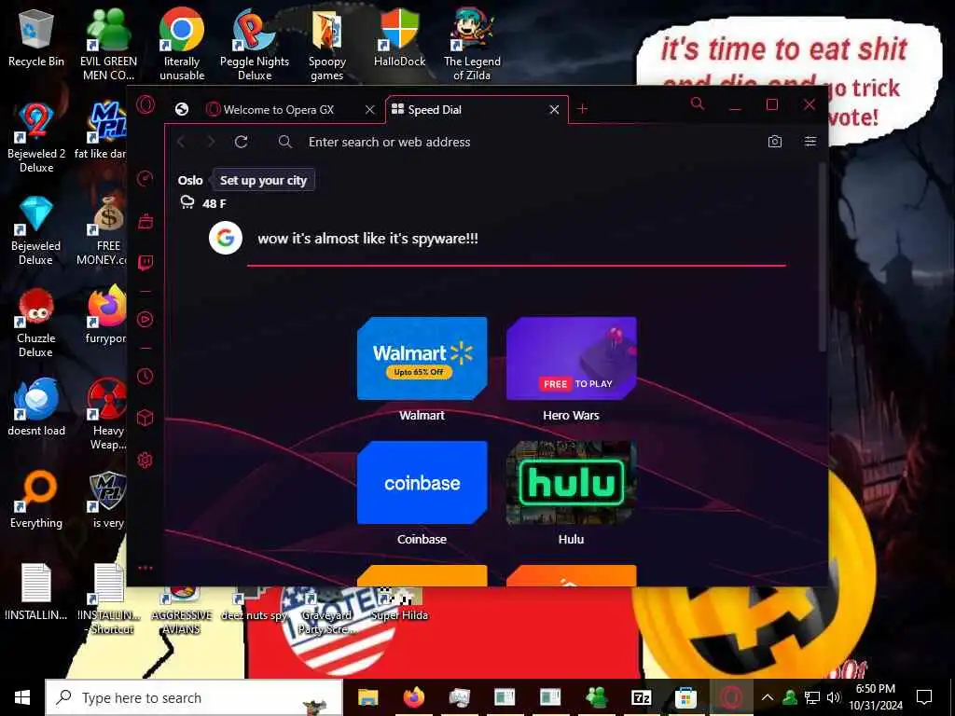955x716 pixels.
Task: Select Bejeweled 2 Deluxe desktop icon
Action: 36,138
